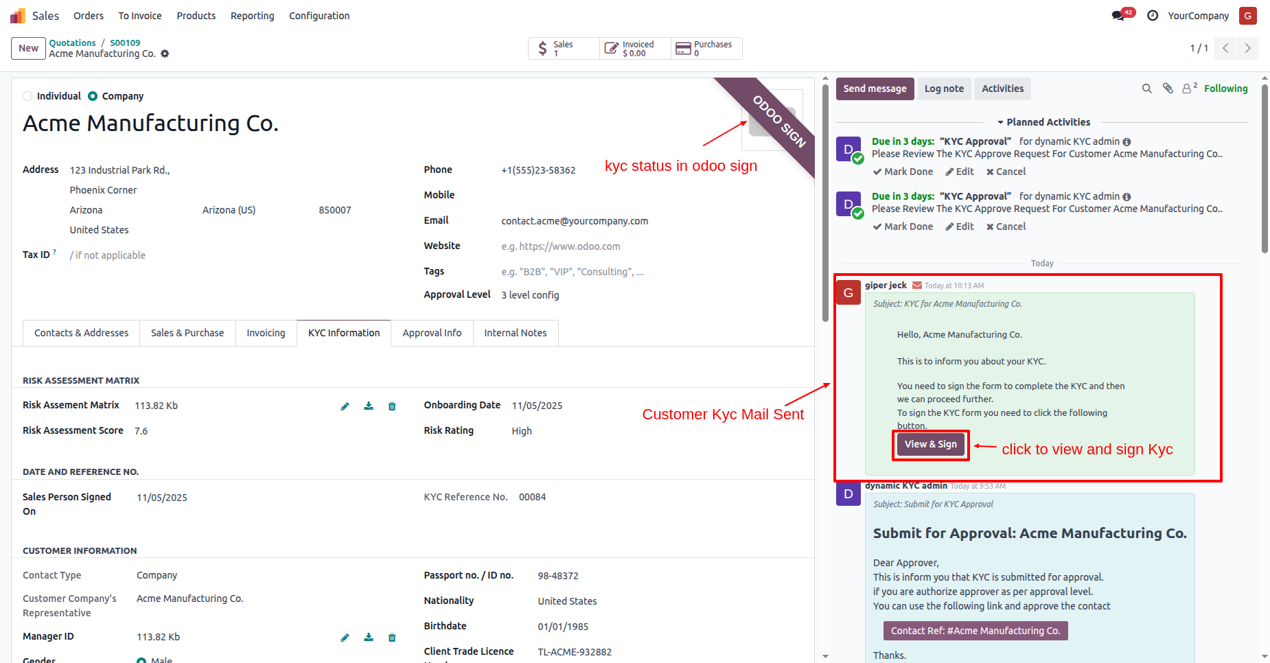Show info icon of the first KYC Approval activity
Screen dimensions: 1270x663
click(1127, 142)
